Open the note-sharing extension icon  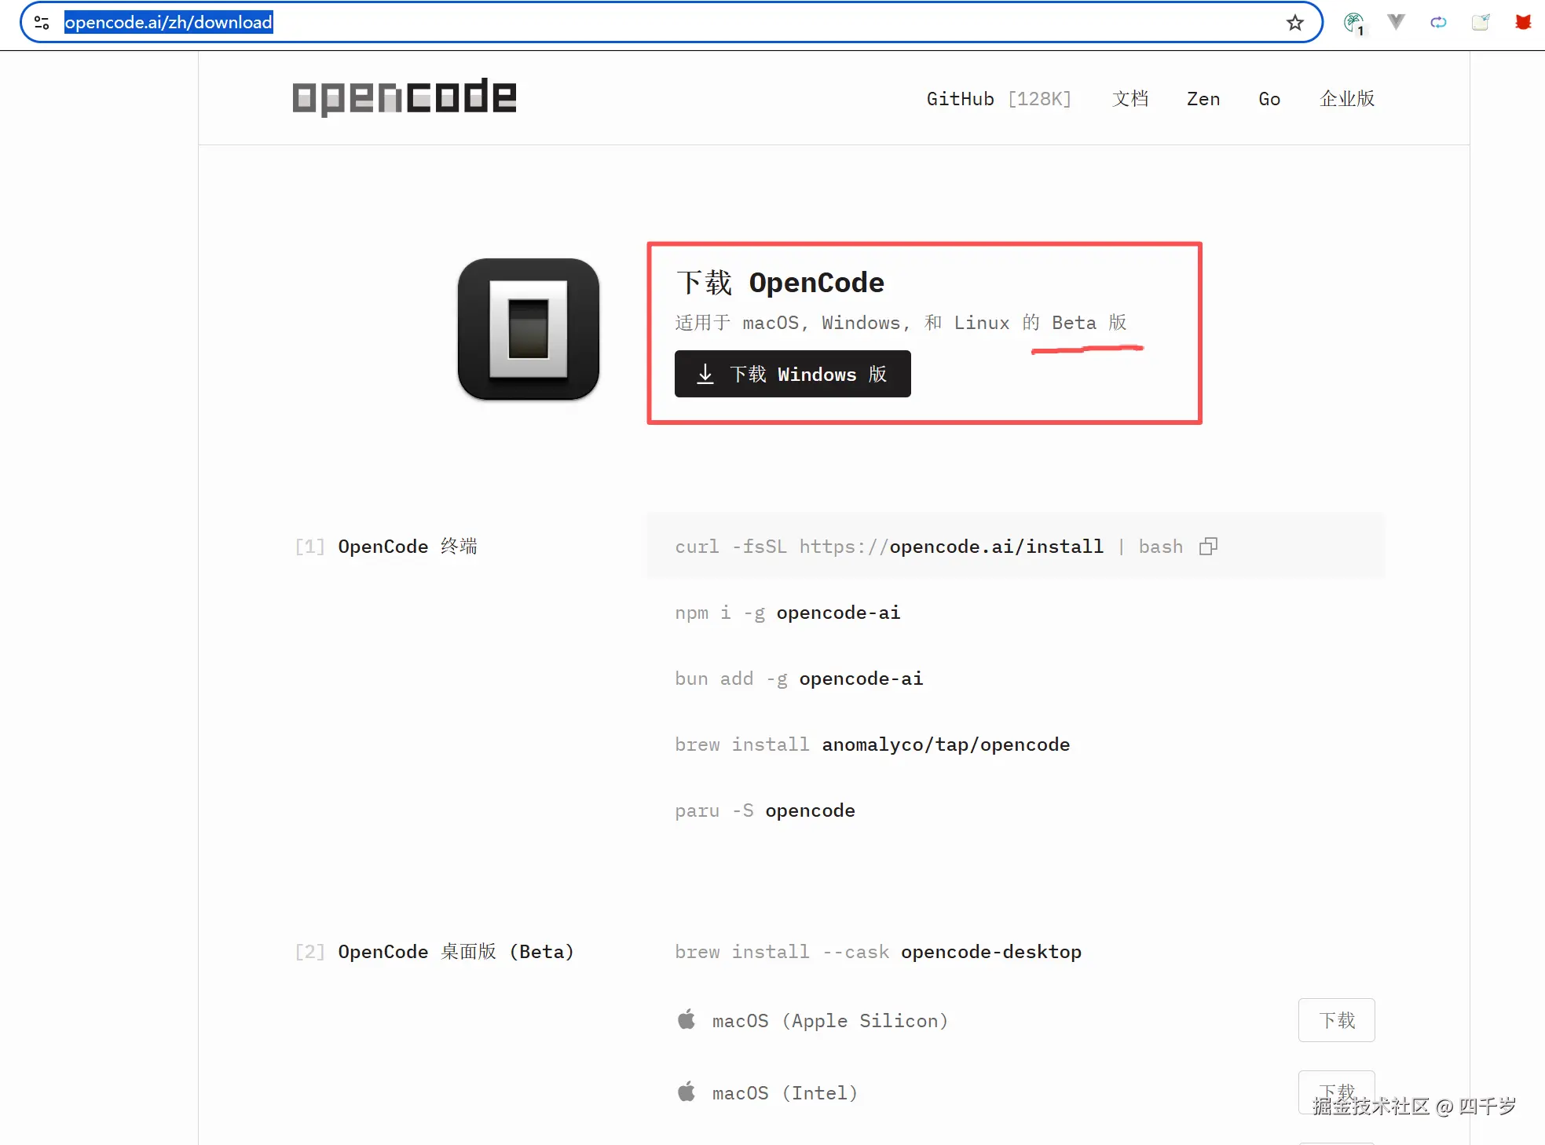point(1481,22)
